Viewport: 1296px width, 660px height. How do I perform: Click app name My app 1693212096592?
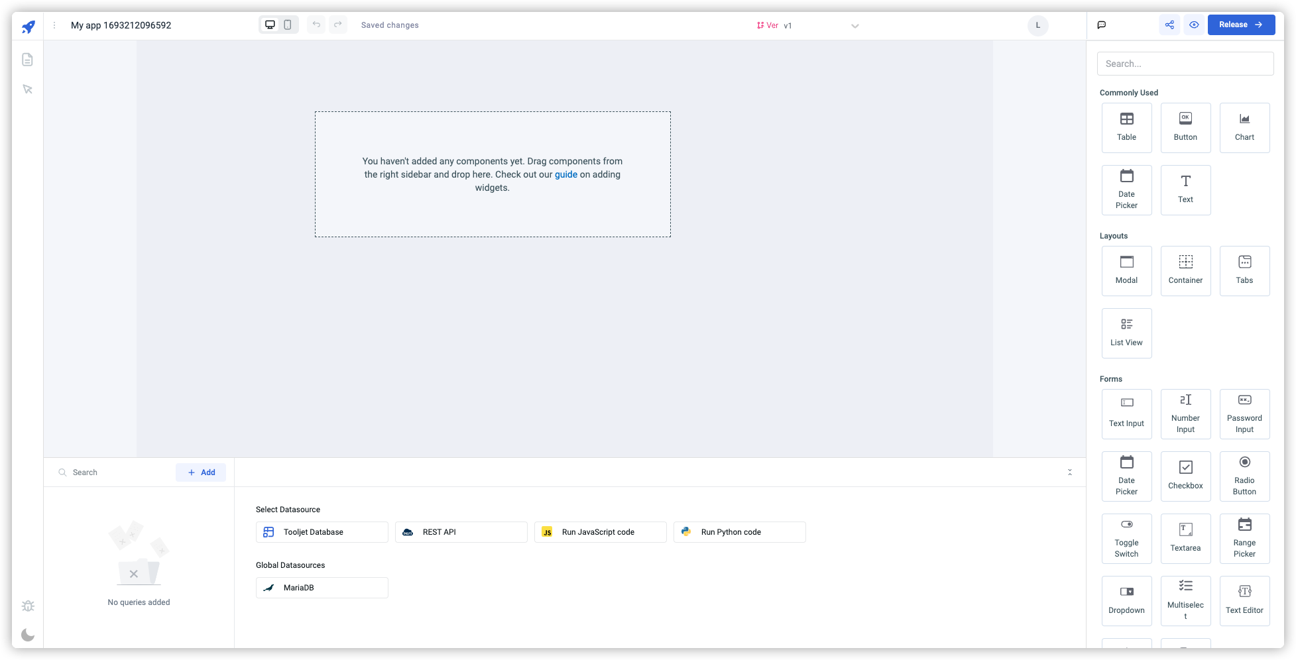point(121,25)
